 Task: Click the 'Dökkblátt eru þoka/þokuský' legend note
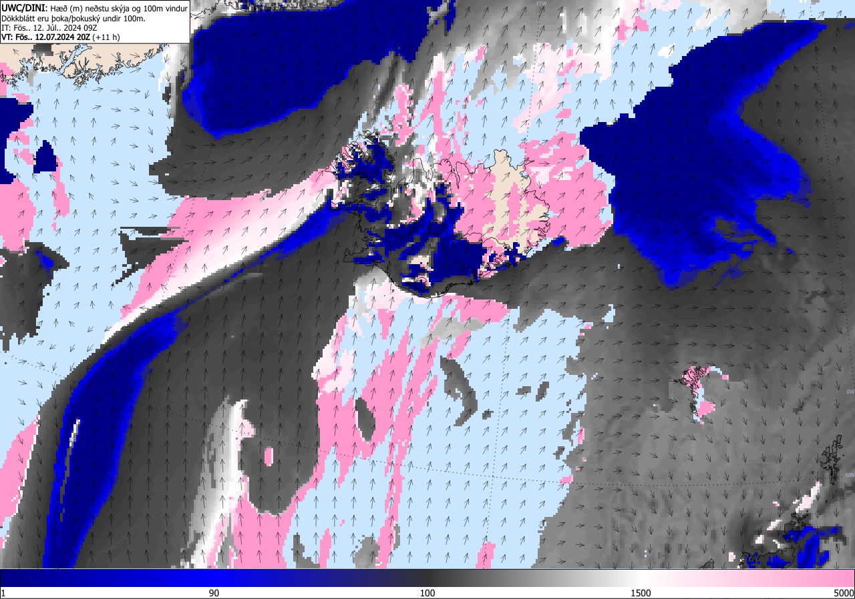(73, 18)
